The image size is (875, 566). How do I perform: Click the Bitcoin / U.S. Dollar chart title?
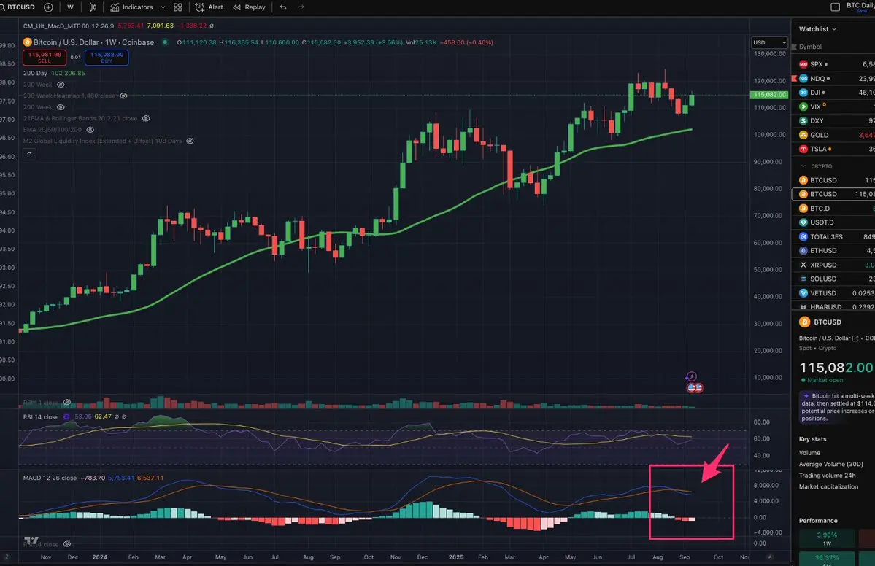93,42
